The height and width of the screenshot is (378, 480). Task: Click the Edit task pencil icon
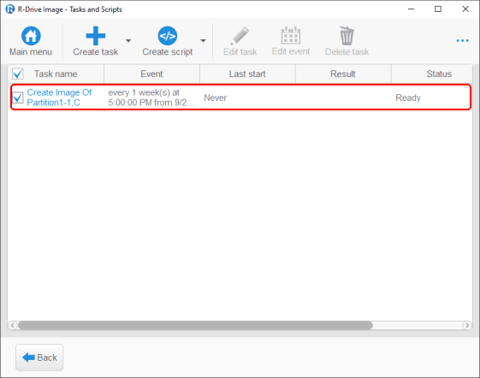pyautogui.click(x=240, y=36)
